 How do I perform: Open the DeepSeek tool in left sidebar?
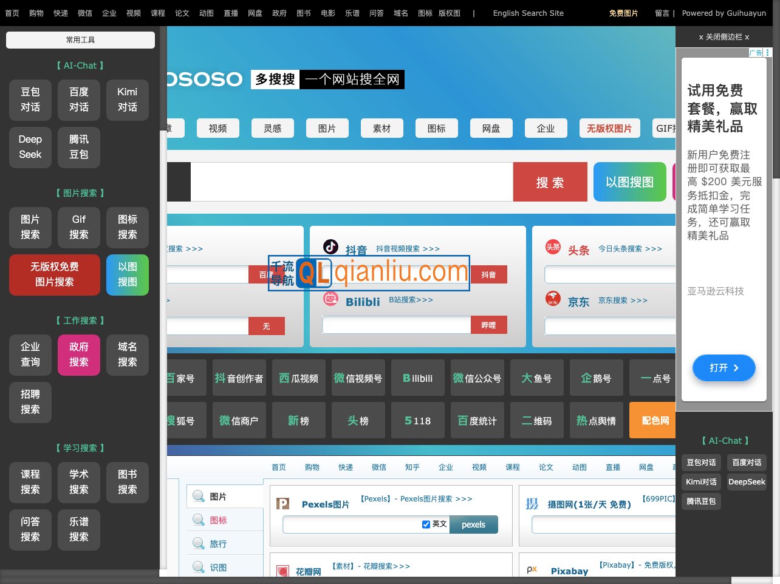30,147
